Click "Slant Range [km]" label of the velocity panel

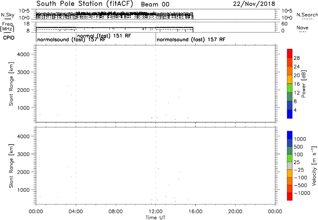[x=11, y=166]
